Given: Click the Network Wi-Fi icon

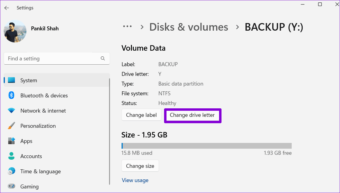Looking at the screenshot, I should 12,111.
